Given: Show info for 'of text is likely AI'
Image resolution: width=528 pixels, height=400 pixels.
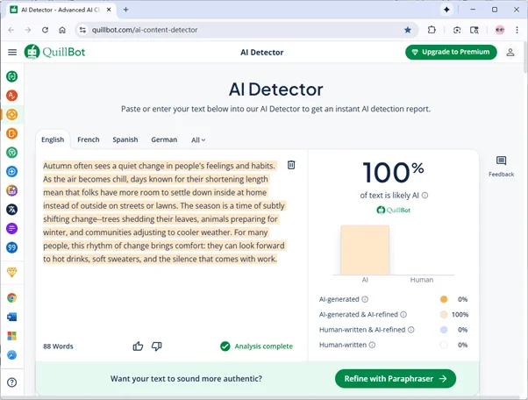Looking at the screenshot, I should click(425, 196).
